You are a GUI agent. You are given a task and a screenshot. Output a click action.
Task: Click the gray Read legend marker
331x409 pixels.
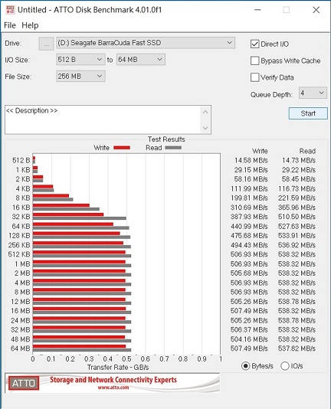tap(173, 148)
